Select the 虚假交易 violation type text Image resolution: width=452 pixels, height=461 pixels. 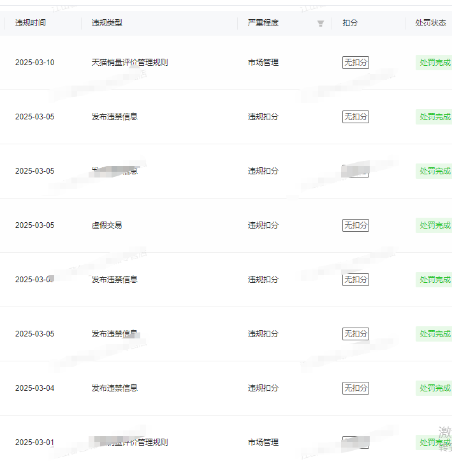pyautogui.click(x=107, y=225)
